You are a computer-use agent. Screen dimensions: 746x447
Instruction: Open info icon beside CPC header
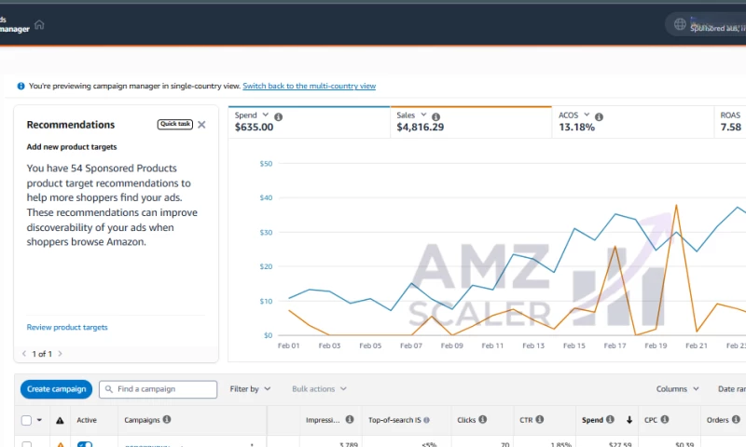[665, 419]
